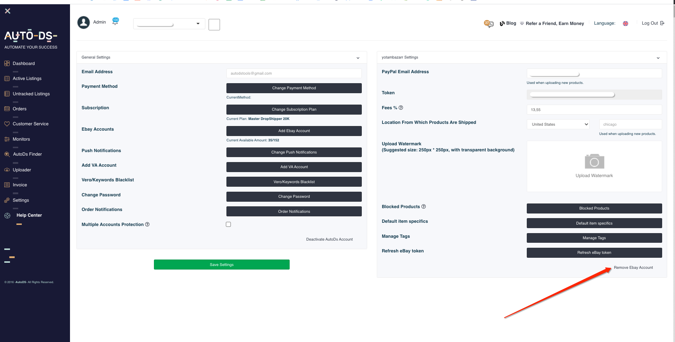Click the Email Address input field
Viewport: 675px width, 342px height.
pos(294,74)
